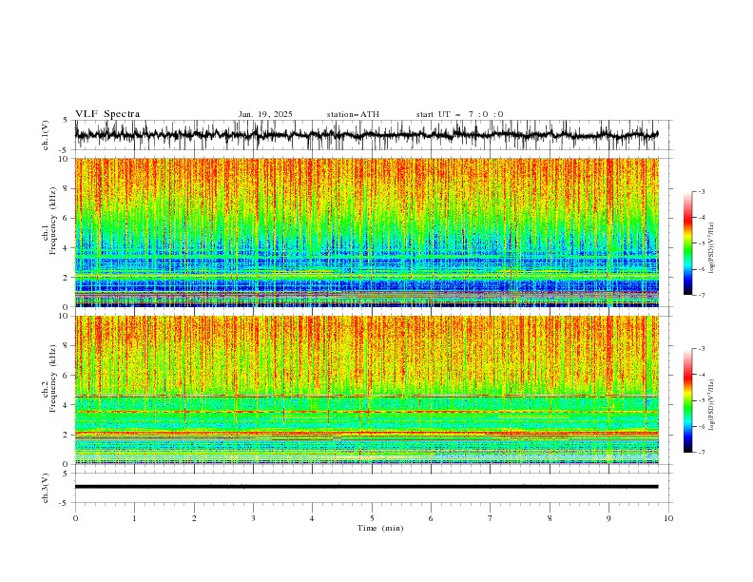Click the upper ch.1 PSD color bar
The width and height of the screenshot is (753, 582).
[x=687, y=243]
